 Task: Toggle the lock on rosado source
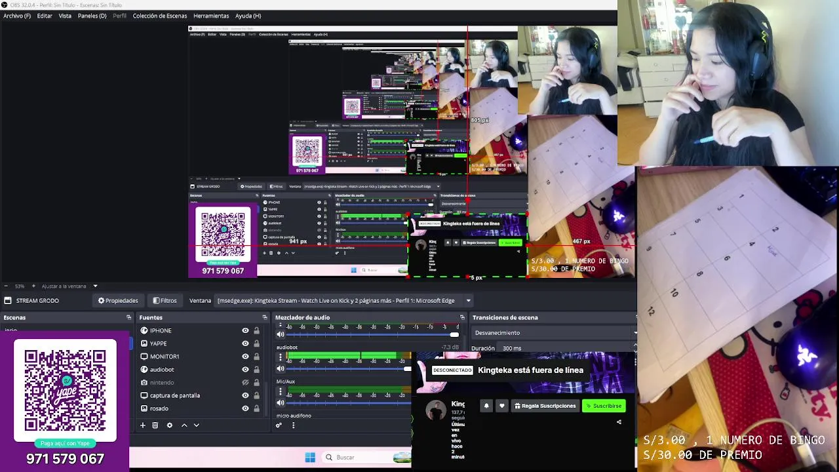256,408
